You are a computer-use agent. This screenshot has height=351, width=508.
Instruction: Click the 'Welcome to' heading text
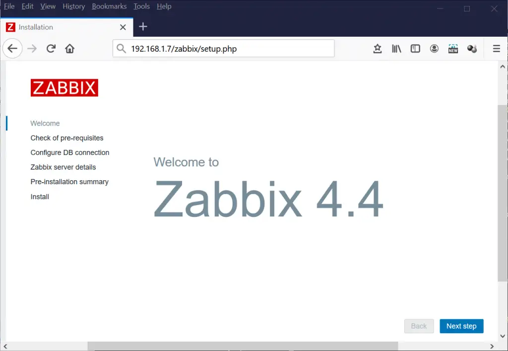pyautogui.click(x=186, y=162)
